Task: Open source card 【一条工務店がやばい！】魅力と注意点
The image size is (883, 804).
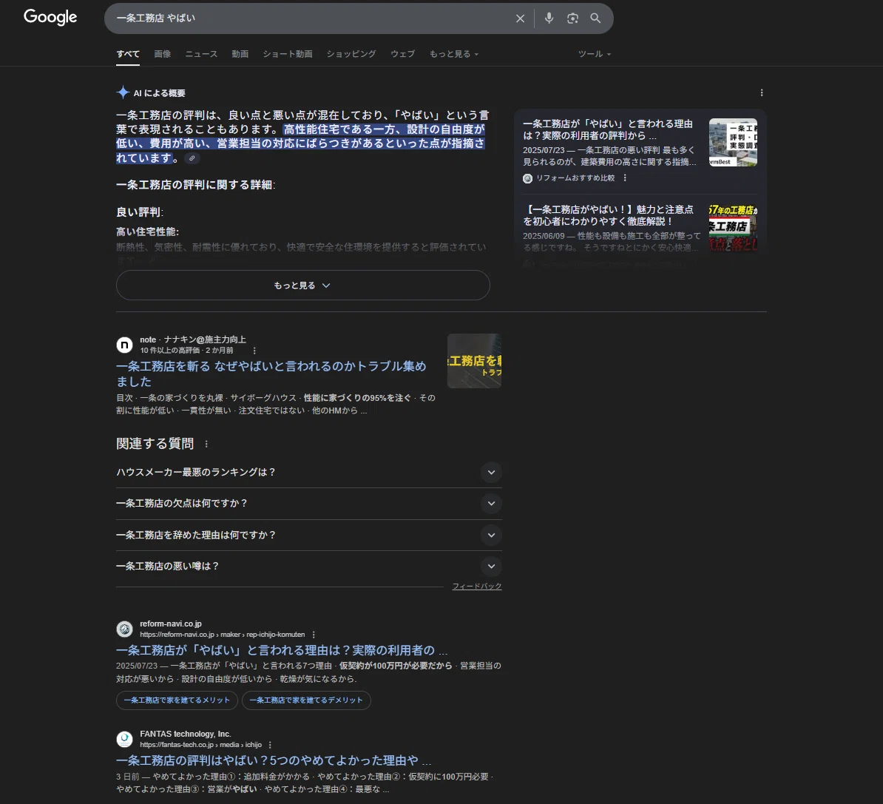Action: (608, 215)
